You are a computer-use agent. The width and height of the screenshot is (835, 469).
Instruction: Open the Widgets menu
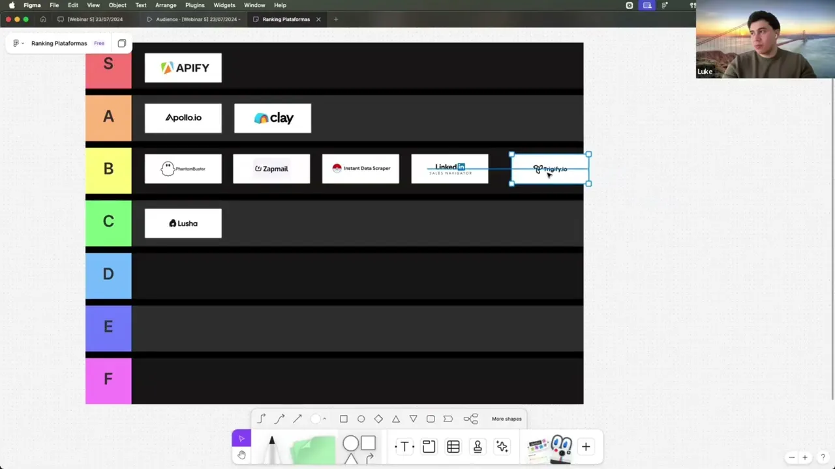point(224,5)
